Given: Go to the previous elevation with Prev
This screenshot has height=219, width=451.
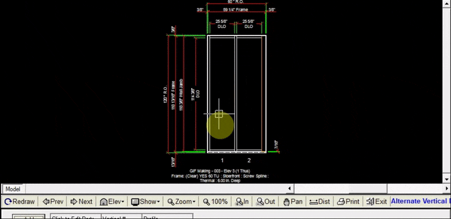Looking at the screenshot, I should point(53,202).
